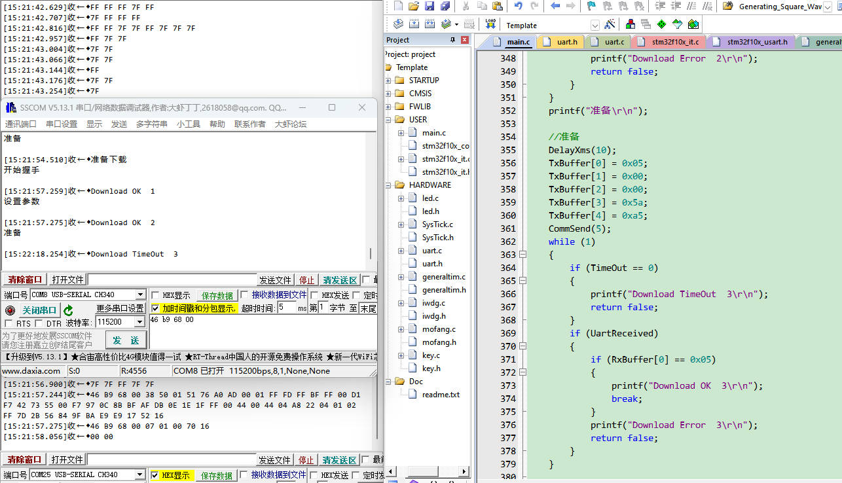Screen dimensions: 842x483
Task: Toggle 接收数据到文件 checkbox in COM8 window
Action: click(x=245, y=295)
